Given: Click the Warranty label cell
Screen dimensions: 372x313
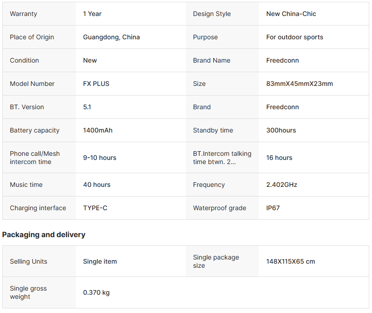Looking at the screenshot, I should click(x=23, y=14).
